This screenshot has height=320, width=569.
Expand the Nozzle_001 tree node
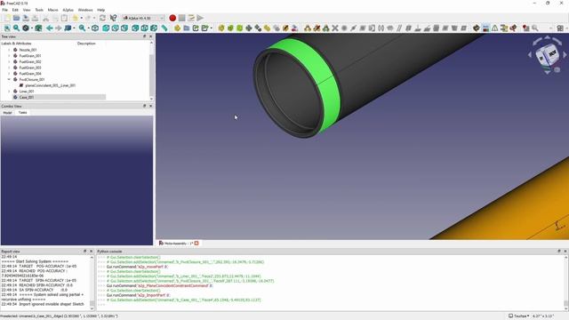(x=9, y=50)
